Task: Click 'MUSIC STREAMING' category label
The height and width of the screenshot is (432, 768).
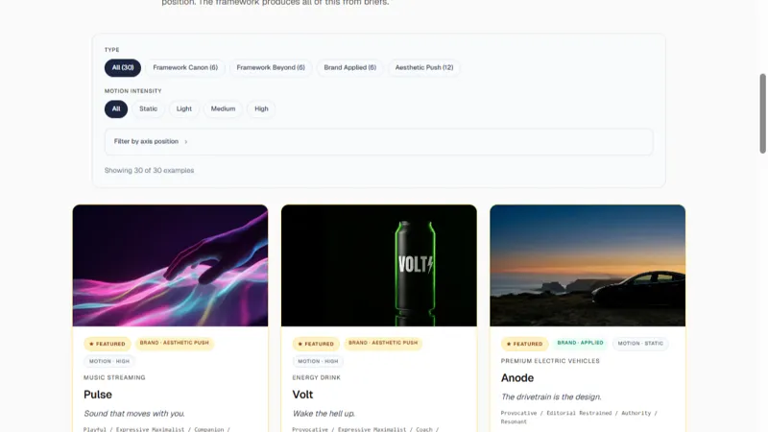Action: 114,377
